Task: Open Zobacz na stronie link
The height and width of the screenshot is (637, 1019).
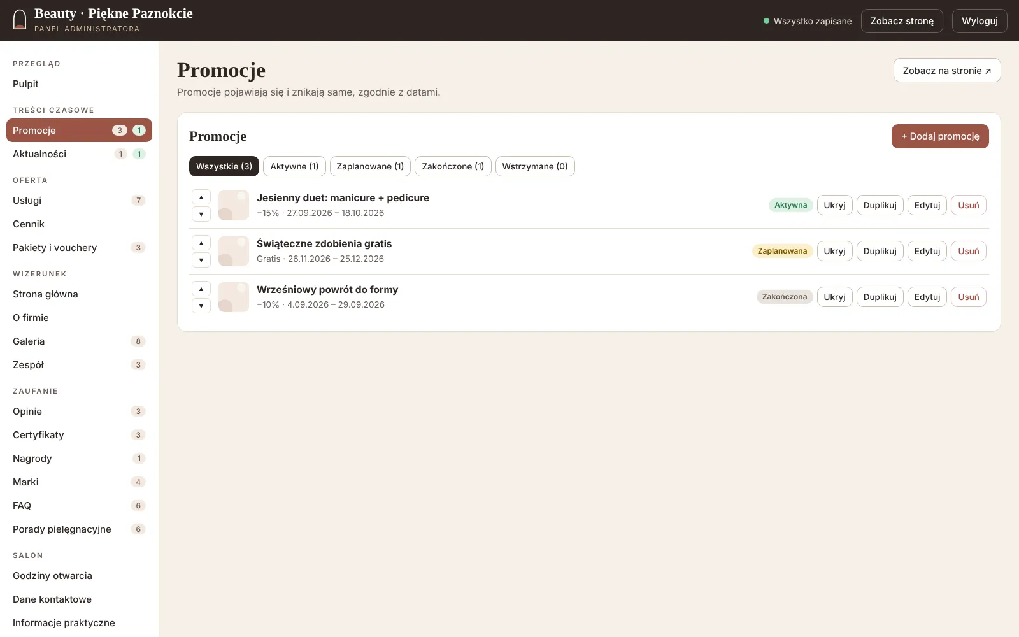Action: tap(947, 70)
